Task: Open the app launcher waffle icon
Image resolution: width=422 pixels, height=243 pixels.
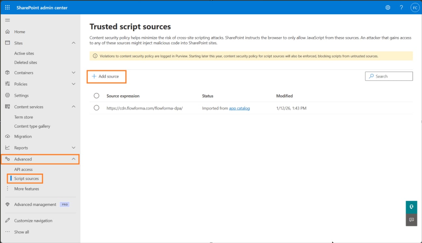Action: [x=7, y=7]
